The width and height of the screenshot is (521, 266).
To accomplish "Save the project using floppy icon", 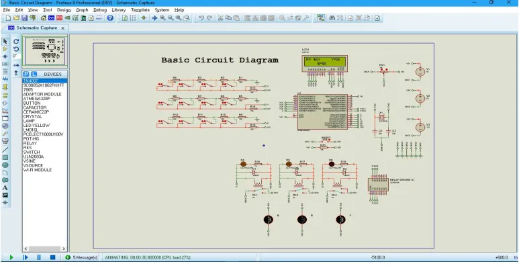I will click(24, 18).
